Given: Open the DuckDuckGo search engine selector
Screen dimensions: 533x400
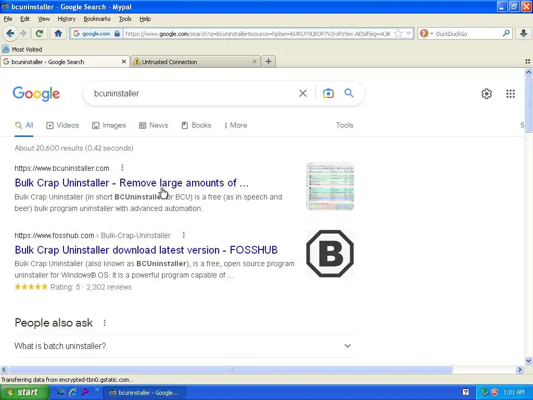Looking at the screenshot, I should 426,33.
